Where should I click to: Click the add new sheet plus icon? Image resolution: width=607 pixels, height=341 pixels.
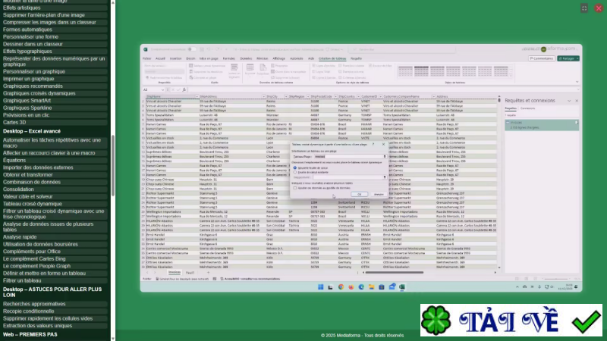point(208,273)
